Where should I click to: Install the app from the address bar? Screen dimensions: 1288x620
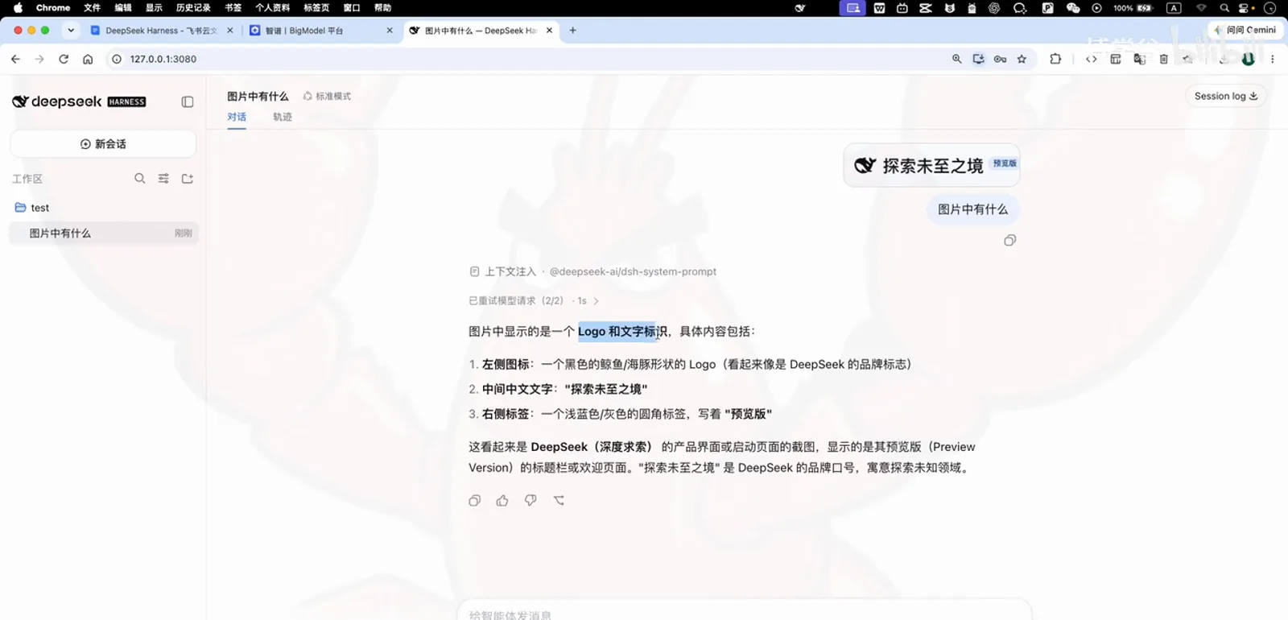978,59
